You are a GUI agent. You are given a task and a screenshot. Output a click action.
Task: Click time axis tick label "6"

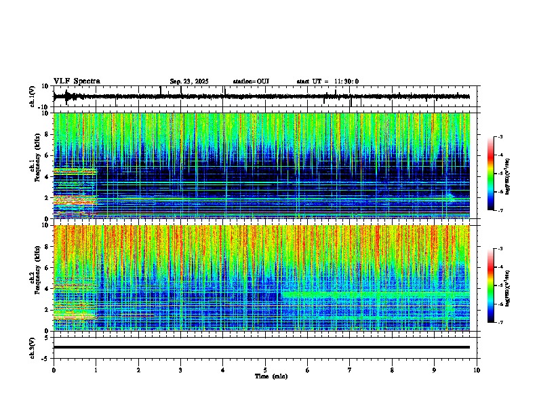[308, 370]
